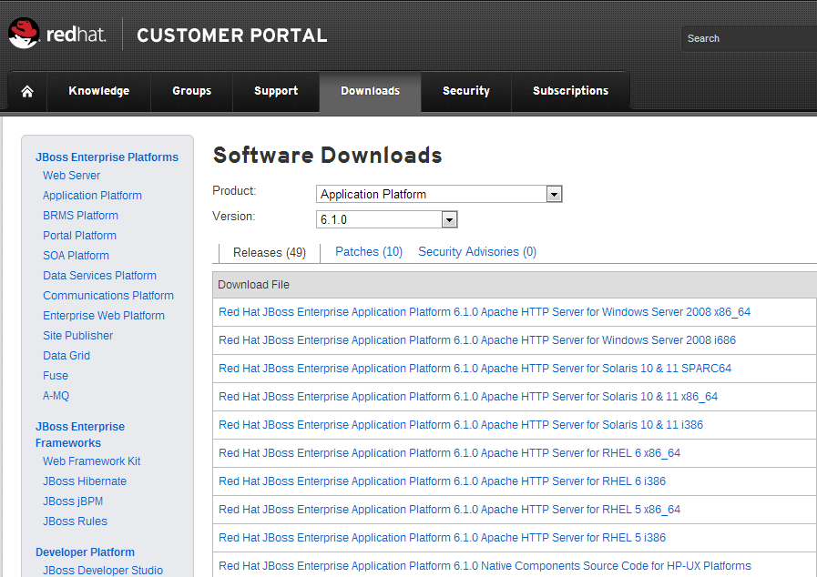Go to Data Grid sidebar link

tap(66, 356)
